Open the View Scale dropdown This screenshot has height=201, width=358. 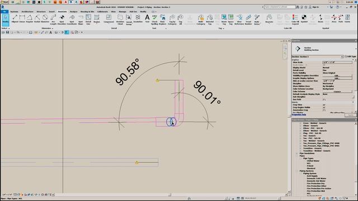coord(337,62)
